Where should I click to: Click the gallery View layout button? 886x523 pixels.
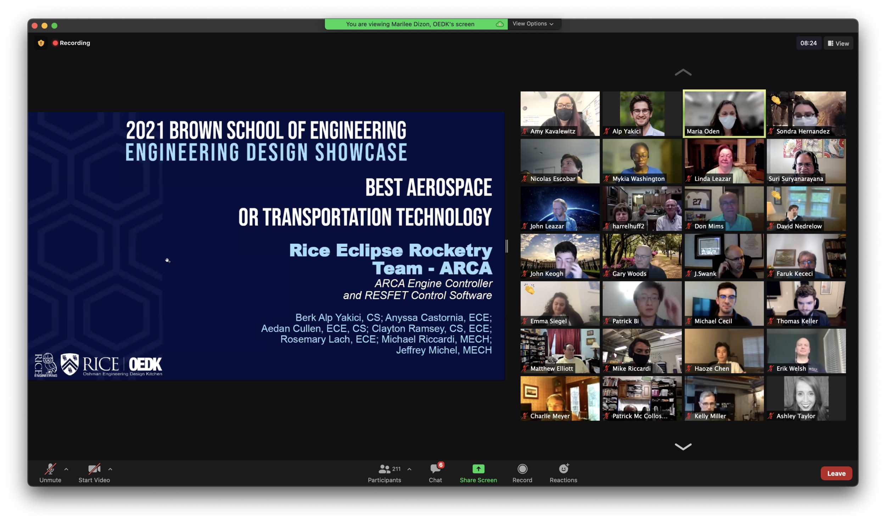coord(838,43)
